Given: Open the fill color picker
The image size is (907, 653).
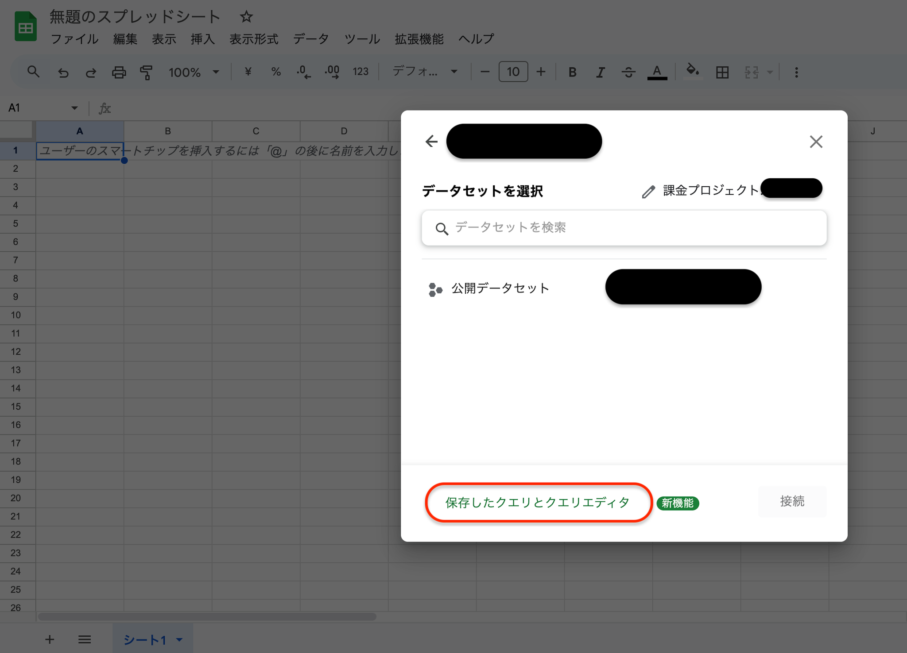Looking at the screenshot, I should coord(693,71).
